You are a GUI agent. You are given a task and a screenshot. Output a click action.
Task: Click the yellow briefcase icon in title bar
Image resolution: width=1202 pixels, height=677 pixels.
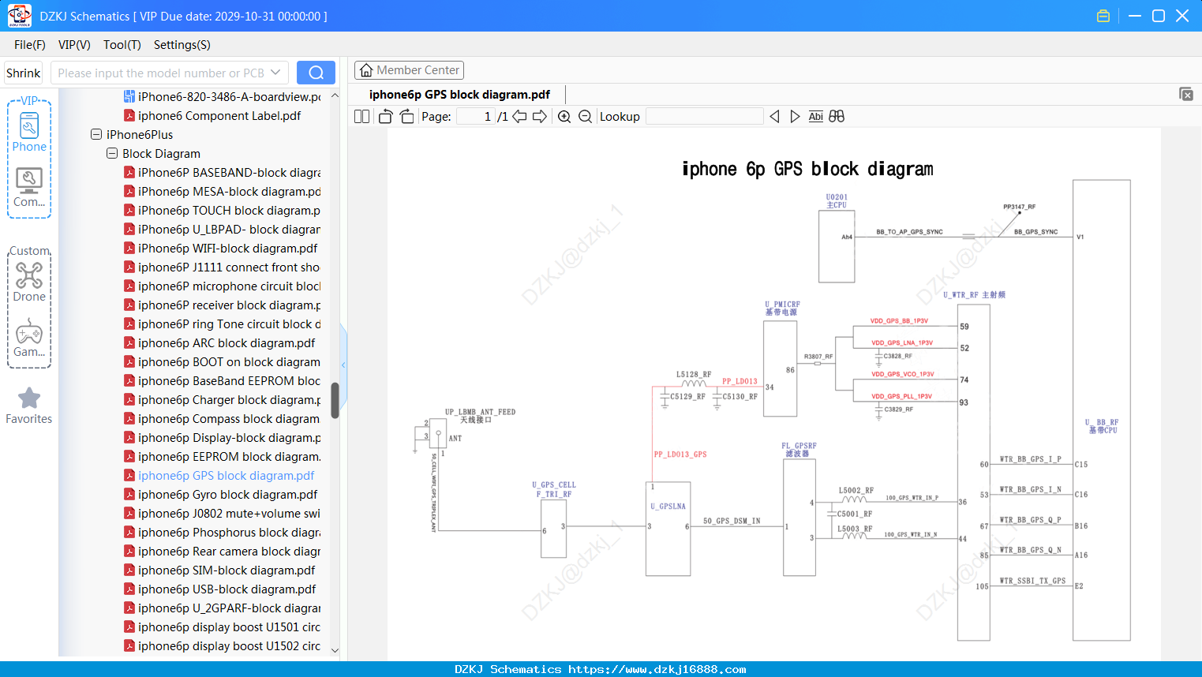1103,16
